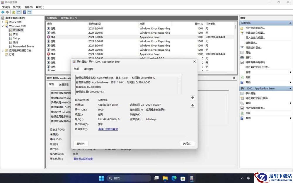
Task: Click the blue question mark help toolbar icon
Action: tap(25, 12)
